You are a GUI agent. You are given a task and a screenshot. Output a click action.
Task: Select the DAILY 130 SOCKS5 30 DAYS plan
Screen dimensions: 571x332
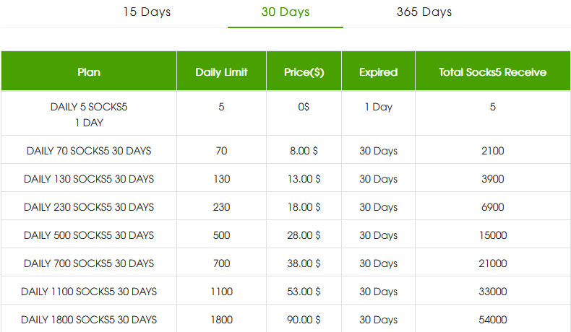pos(89,179)
